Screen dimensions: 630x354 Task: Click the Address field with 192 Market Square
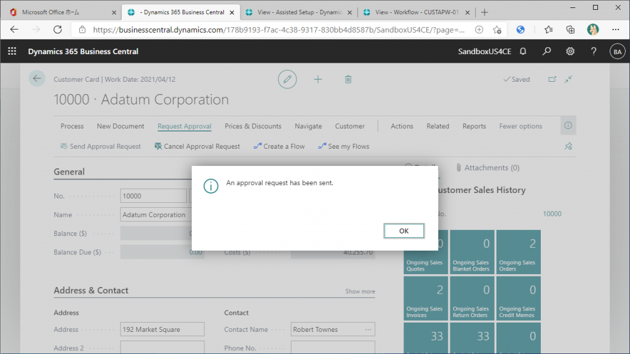pyautogui.click(x=162, y=329)
